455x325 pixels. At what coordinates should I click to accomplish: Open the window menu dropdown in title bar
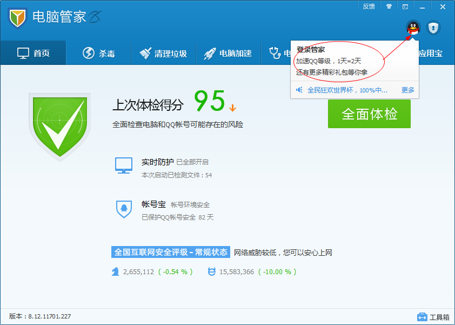[405, 6]
